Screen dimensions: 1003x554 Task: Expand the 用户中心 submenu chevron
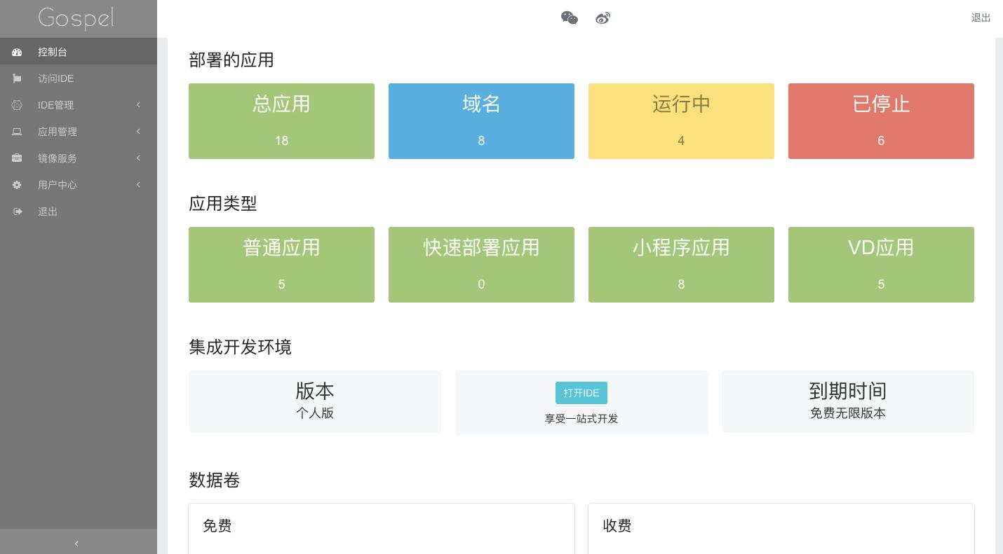tap(138, 185)
